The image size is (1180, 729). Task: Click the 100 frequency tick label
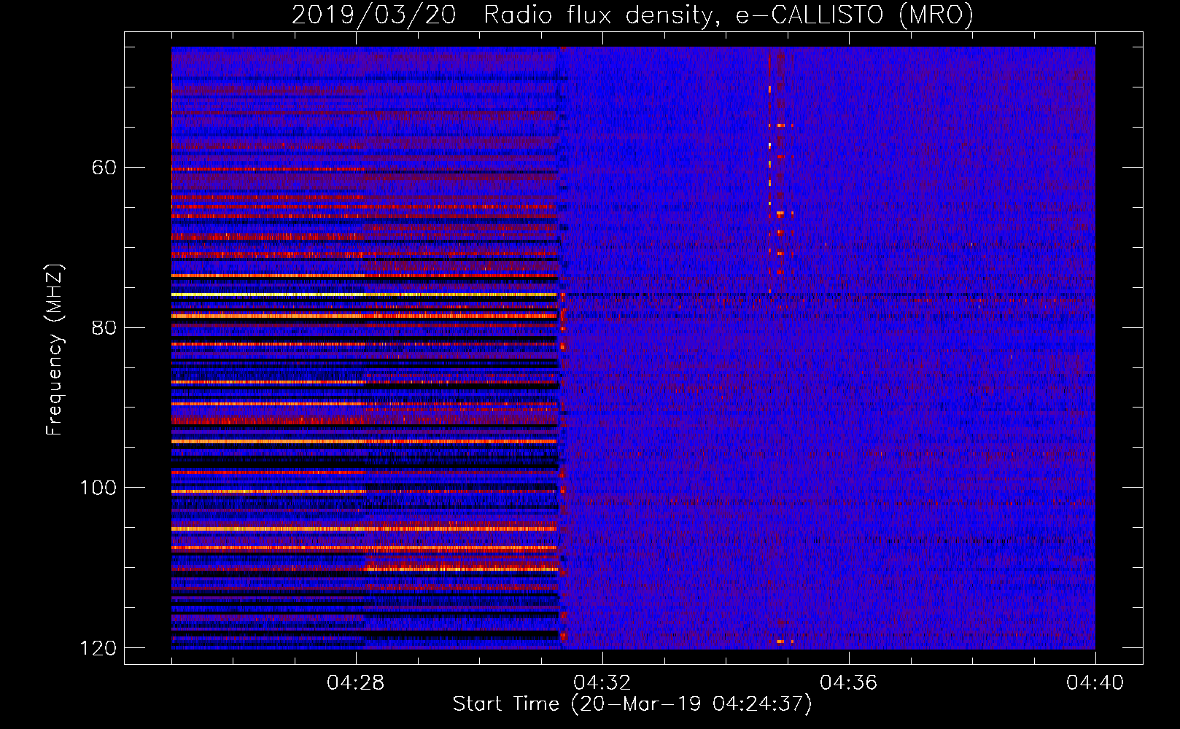[x=98, y=488]
